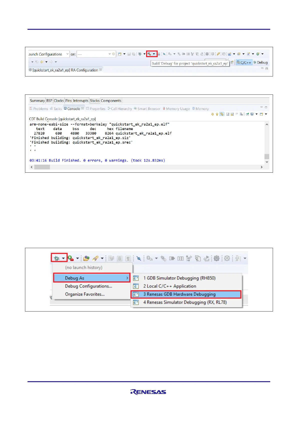Select 4 Renesas Simulator Debugging (RX, RL78)

click(x=186, y=302)
